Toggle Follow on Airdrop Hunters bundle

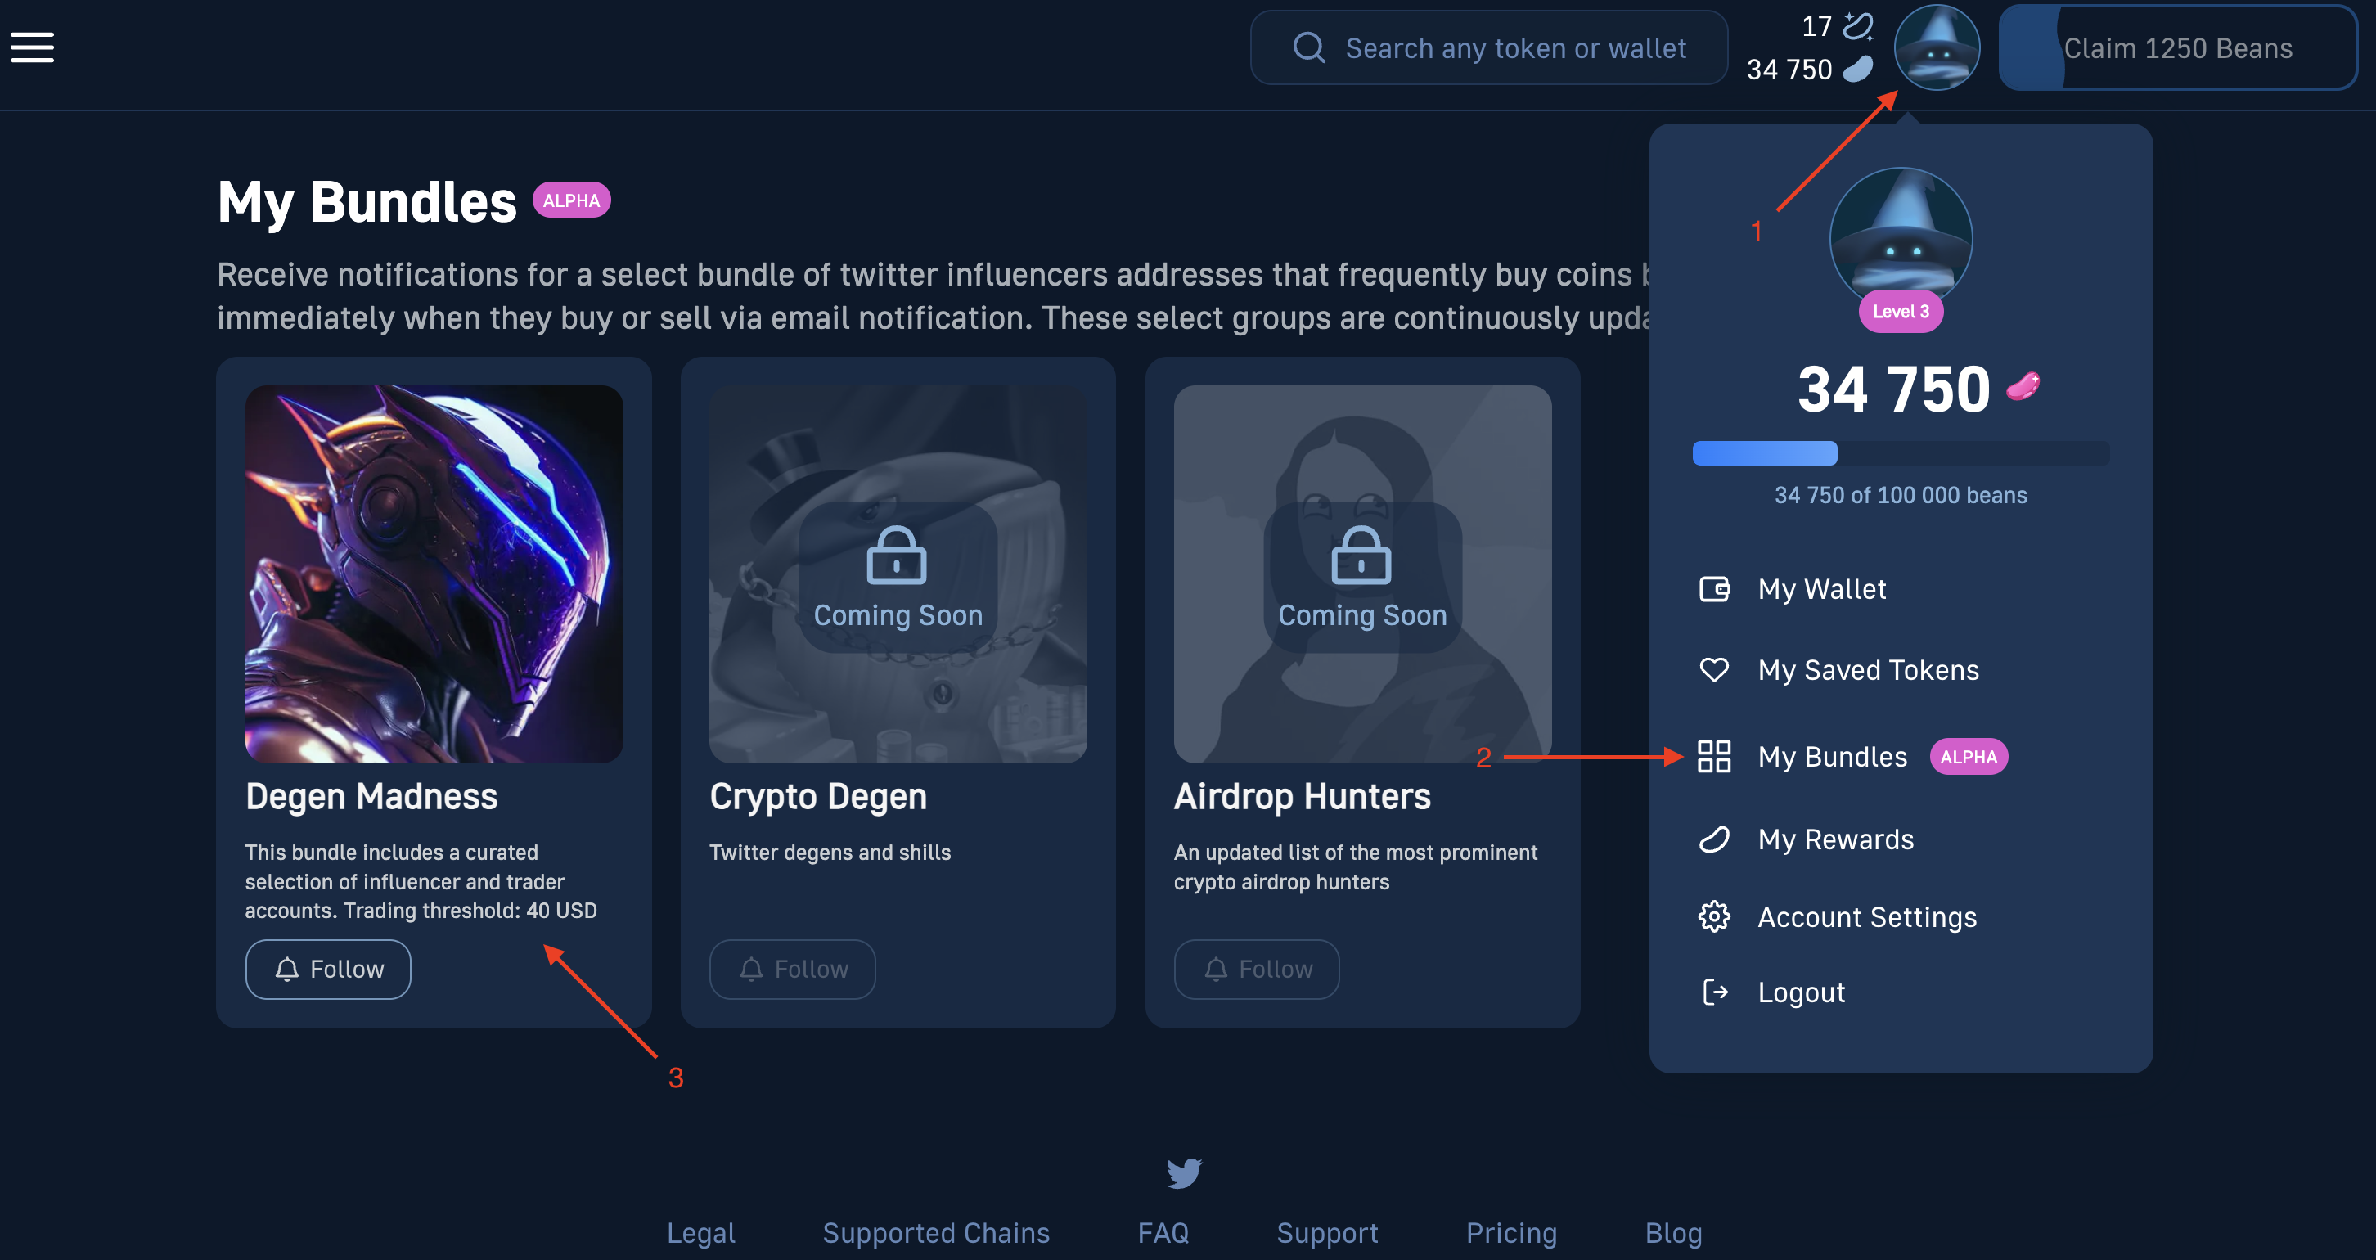1258,968
